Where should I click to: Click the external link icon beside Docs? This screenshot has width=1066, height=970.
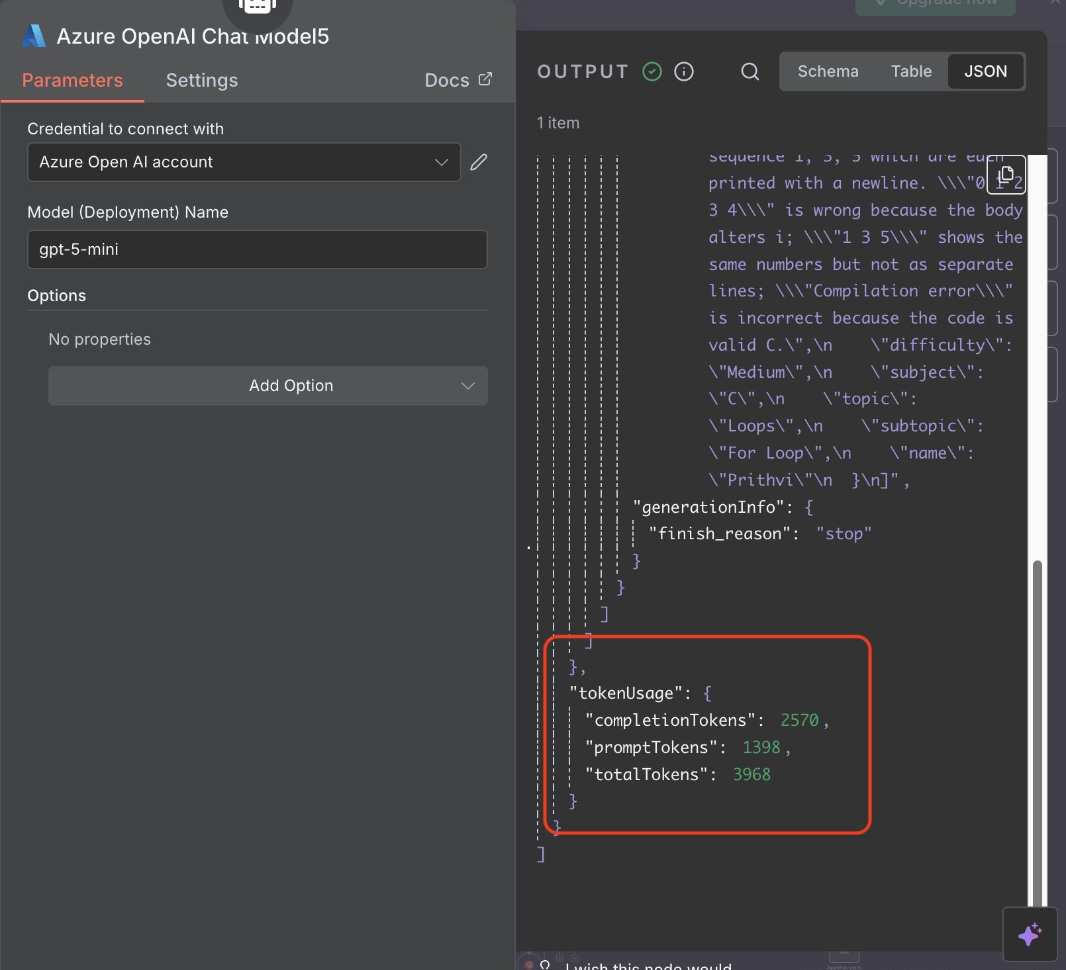point(485,79)
